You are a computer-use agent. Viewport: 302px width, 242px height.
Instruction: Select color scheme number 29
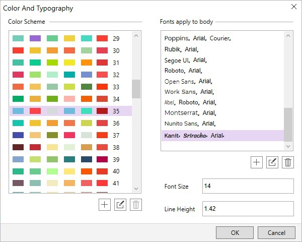pyautogui.click(x=70, y=38)
